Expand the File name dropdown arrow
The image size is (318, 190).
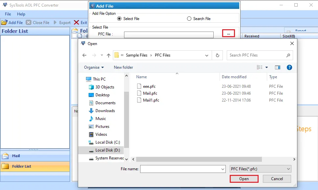pyautogui.click(x=223, y=169)
